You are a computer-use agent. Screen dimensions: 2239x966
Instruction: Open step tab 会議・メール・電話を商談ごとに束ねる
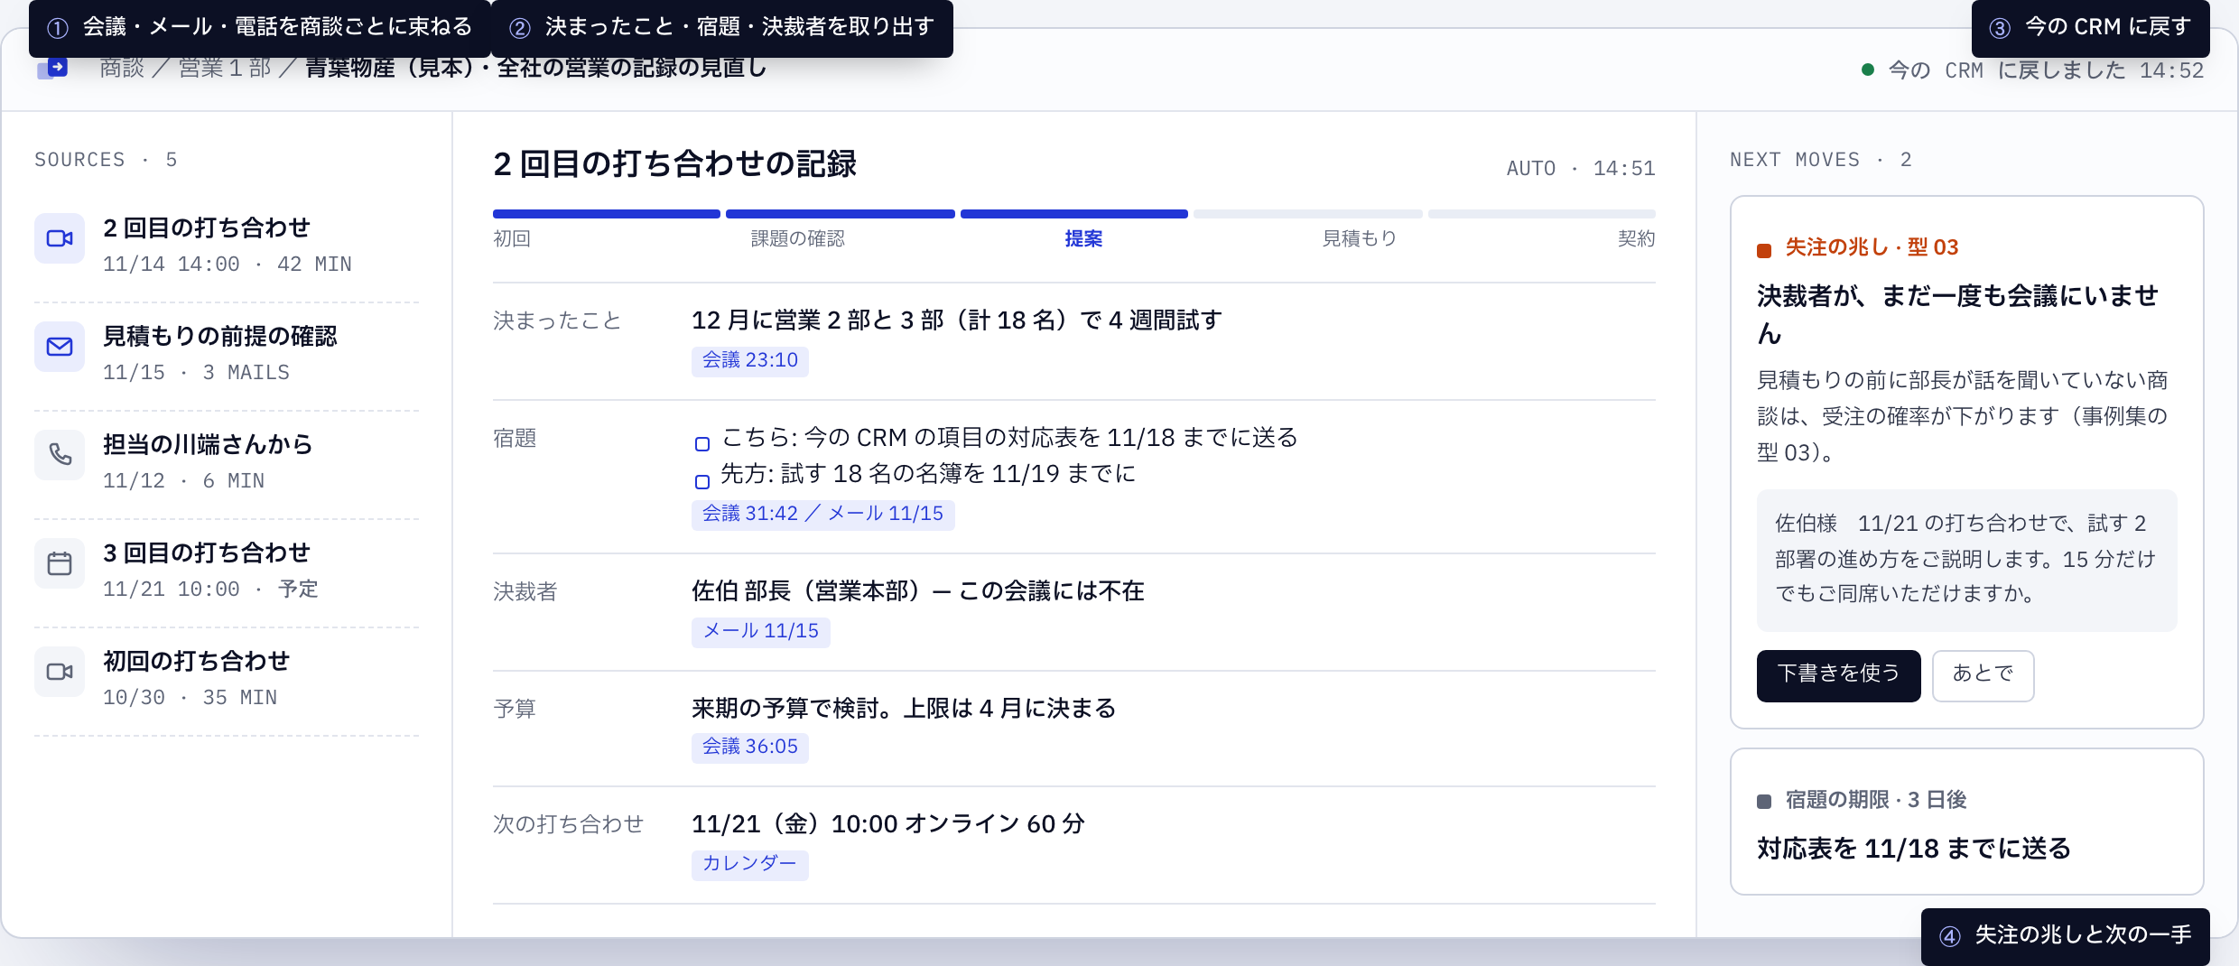[260, 27]
